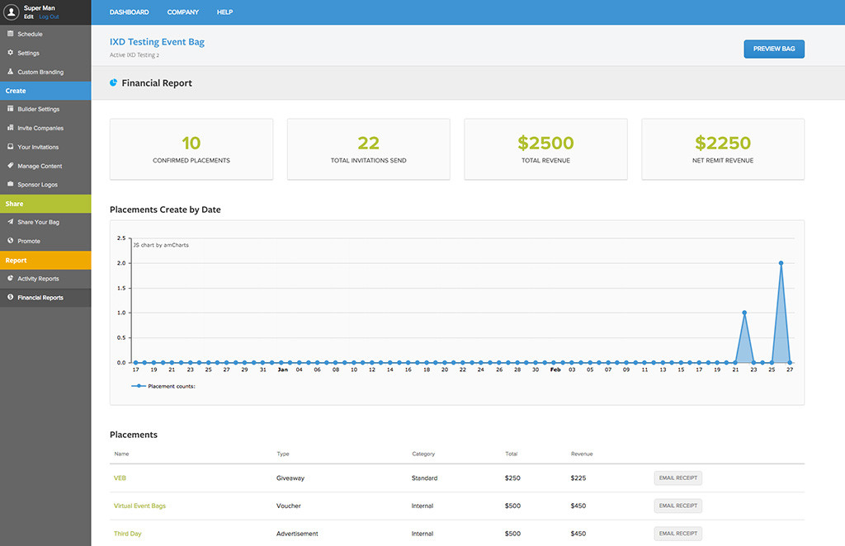Open the Dashboard menu item

pos(130,12)
